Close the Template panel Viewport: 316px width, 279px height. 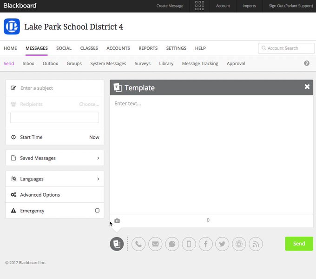tap(307, 86)
